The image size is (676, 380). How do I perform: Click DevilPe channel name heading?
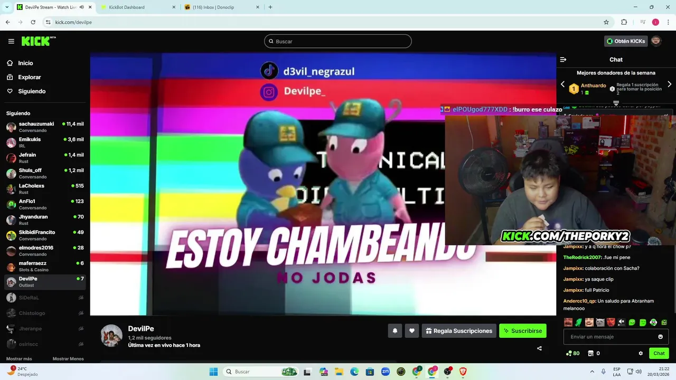(141, 328)
